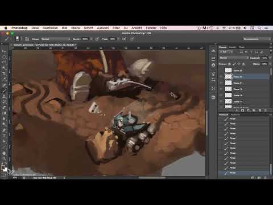This screenshot has height=205, width=273.
Task: Select the Crop tool
Action: tap(4, 74)
